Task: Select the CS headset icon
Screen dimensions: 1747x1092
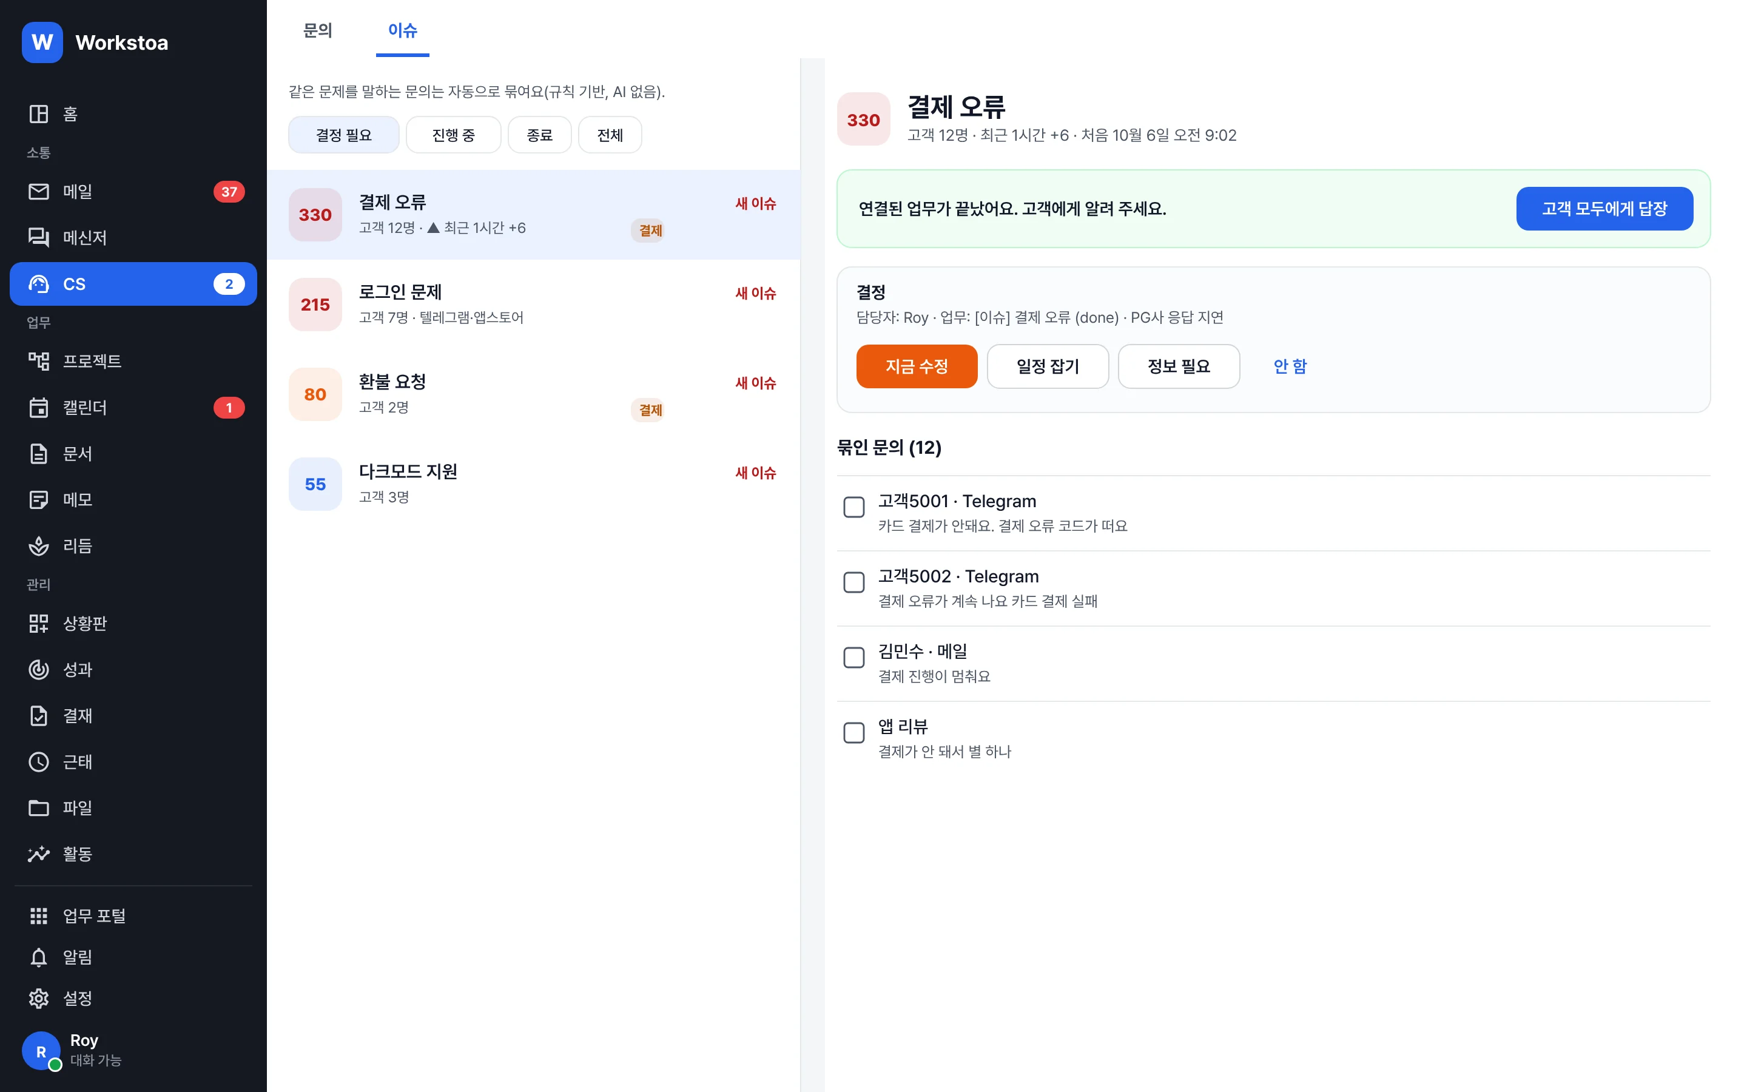Action: pyautogui.click(x=38, y=284)
